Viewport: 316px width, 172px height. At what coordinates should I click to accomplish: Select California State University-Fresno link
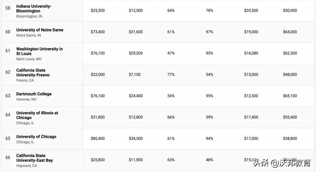point(33,72)
